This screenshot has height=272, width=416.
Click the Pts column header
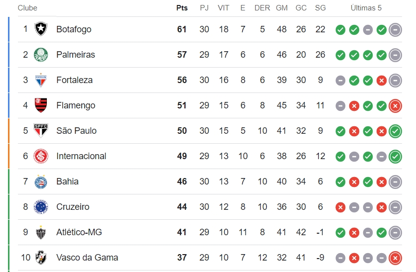[182, 8]
